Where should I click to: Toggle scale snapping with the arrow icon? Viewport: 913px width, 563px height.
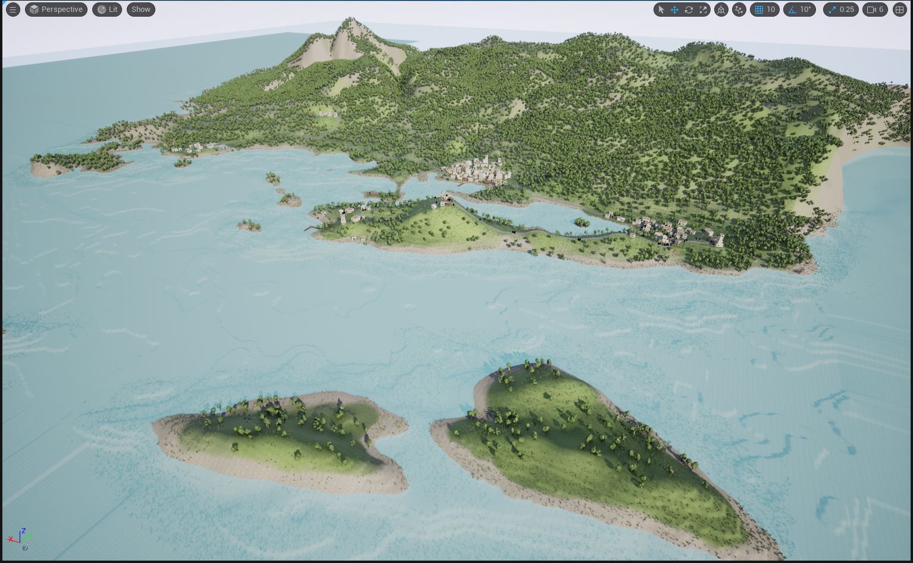[832, 10]
